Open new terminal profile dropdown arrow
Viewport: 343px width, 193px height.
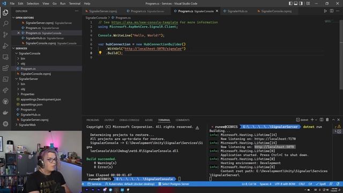point(316,120)
